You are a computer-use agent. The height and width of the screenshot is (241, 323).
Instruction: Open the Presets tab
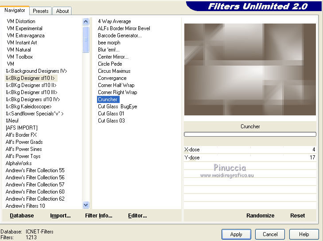pyautogui.click(x=41, y=11)
